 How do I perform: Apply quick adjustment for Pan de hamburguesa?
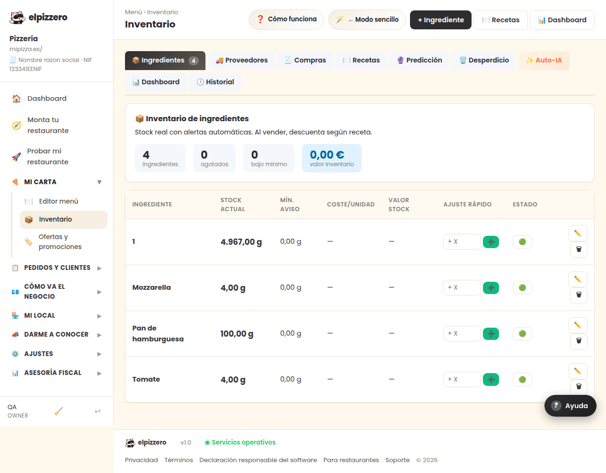tap(491, 334)
